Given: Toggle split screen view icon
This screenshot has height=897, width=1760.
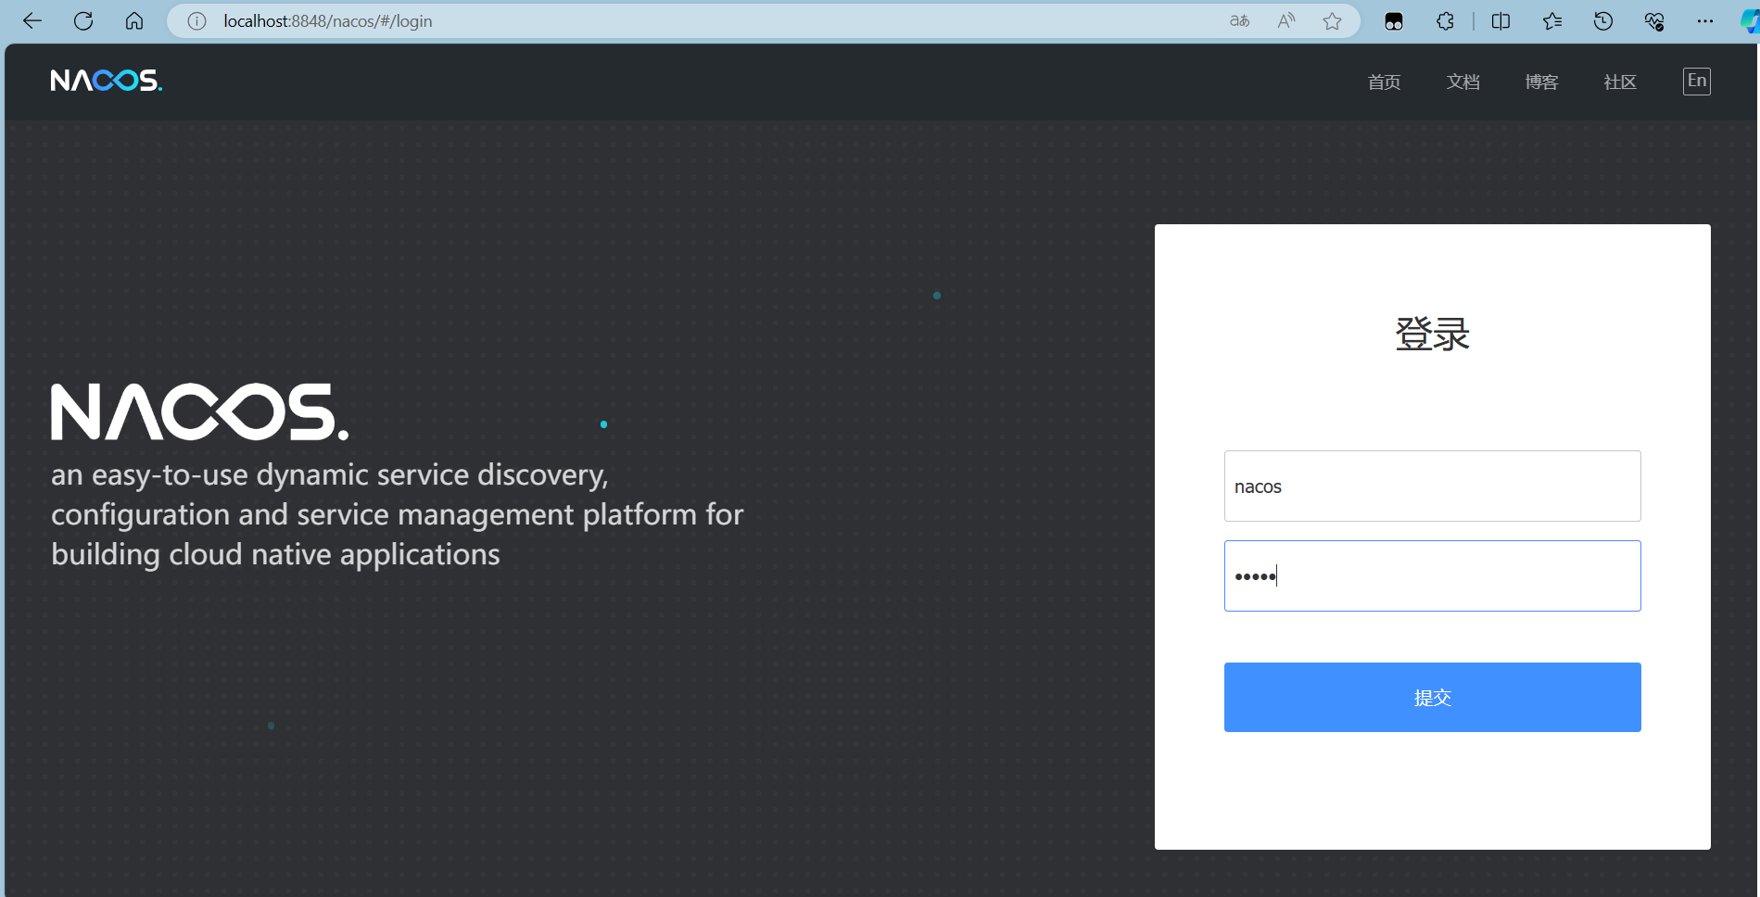Looking at the screenshot, I should tap(1500, 21).
